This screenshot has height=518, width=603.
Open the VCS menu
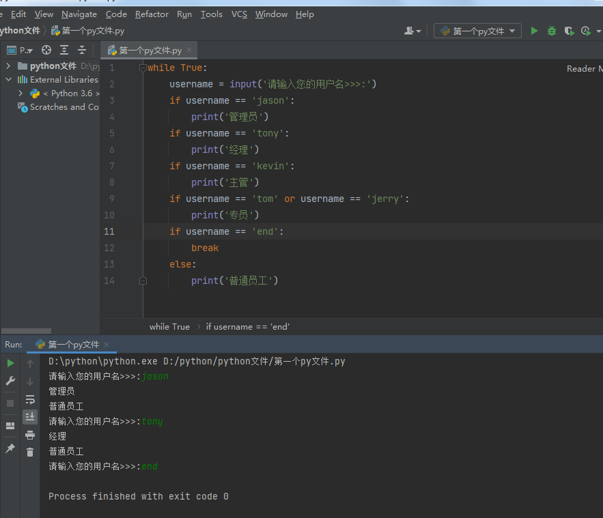[239, 14]
